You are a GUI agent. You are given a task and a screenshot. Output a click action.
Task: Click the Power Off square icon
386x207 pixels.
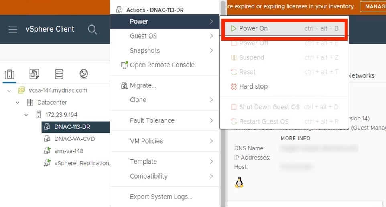click(234, 43)
